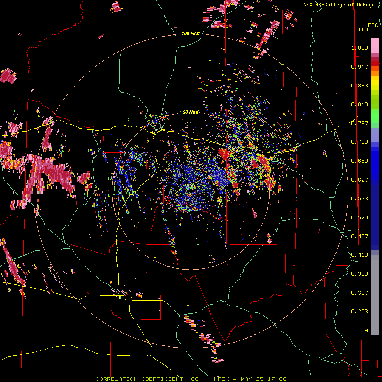382x382 pixels.
Task: Click the CORRELATION COEFFICIENT (CC) footer text
Action: (x=149, y=379)
